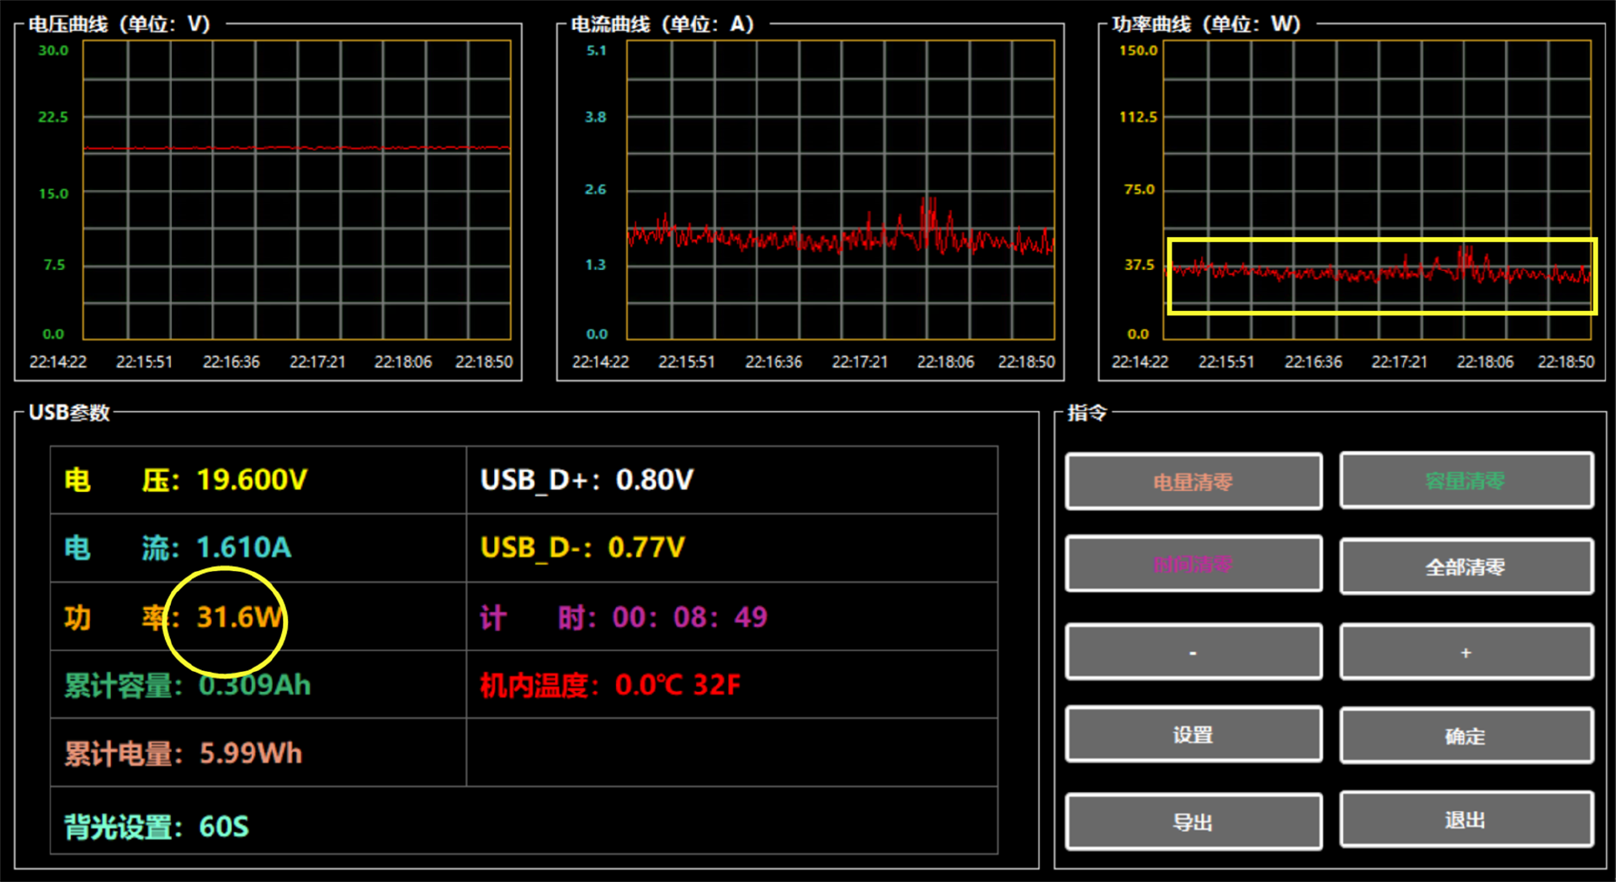Select the 电压曲线 (单位: V) chart title

120,24
